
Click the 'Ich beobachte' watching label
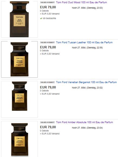click(49, 18)
